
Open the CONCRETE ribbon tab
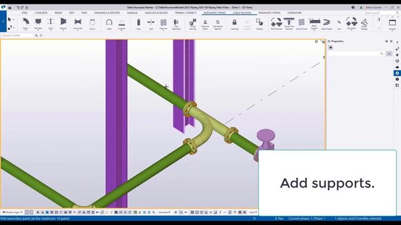click(41, 12)
